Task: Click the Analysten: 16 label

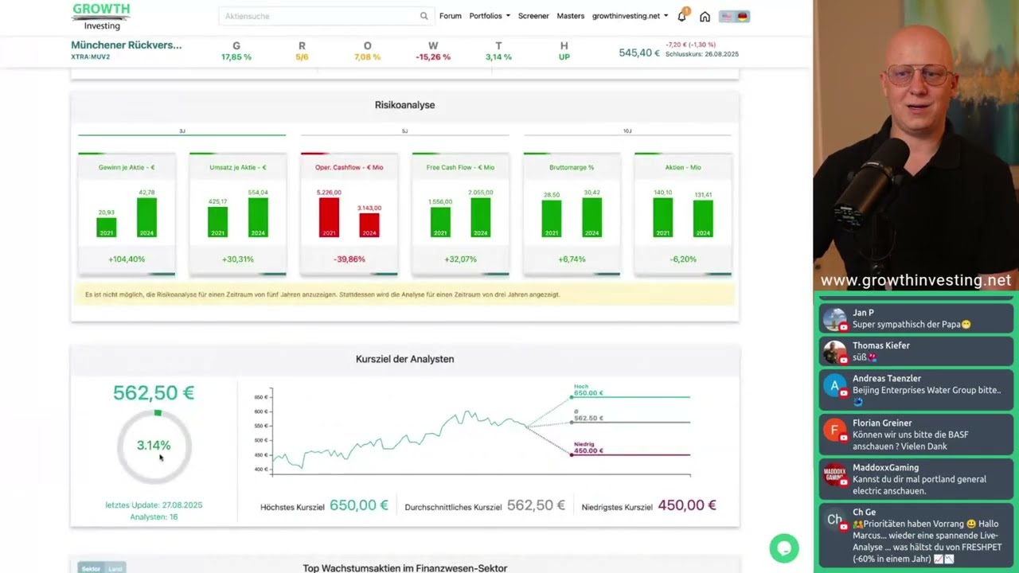Action: pos(154,517)
